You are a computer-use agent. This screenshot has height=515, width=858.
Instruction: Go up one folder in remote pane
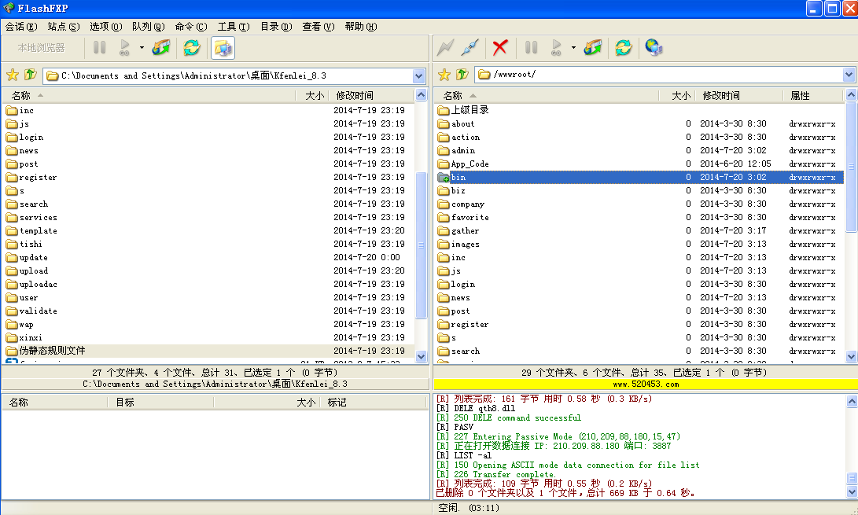(462, 75)
